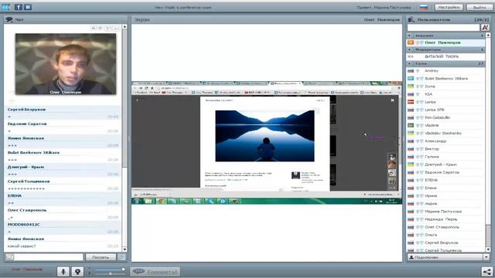Select user Andrey in guest list

pos(445,70)
